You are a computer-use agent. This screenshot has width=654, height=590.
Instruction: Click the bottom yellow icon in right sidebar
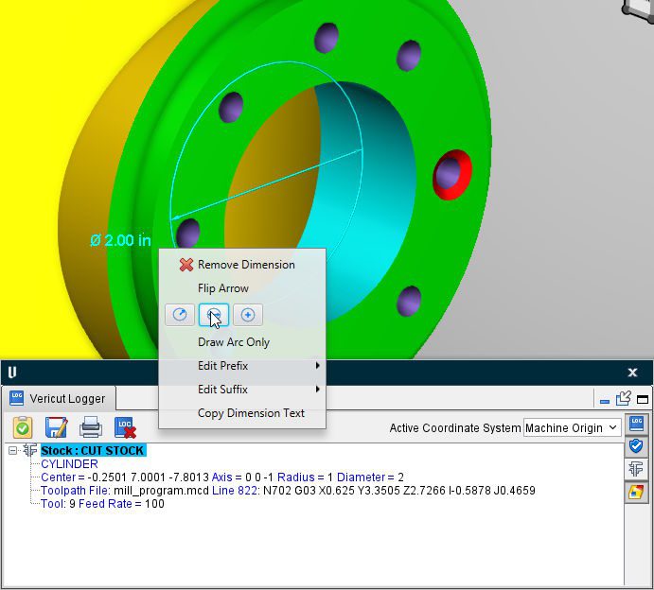coord(637,491)
